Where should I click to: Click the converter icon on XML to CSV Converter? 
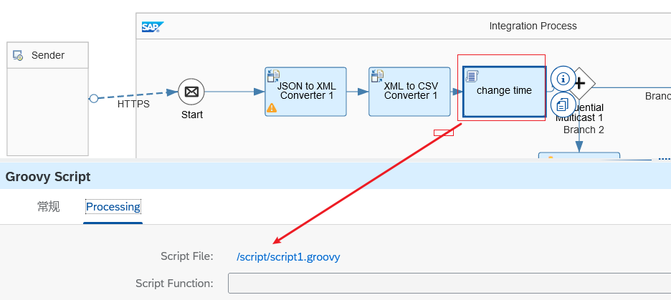click(x=376, y=75)
